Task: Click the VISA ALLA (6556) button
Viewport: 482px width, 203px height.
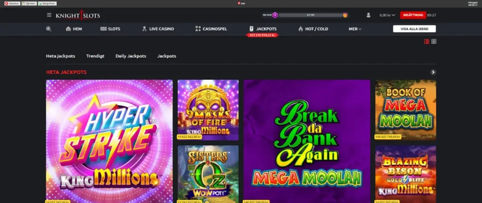Action: (414, 29)
